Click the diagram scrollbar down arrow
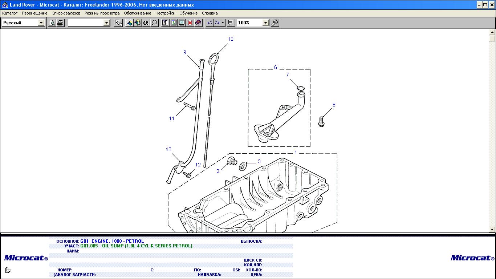Image resolution: width=496 pixels, height=279 pixels. click(492, 229)
